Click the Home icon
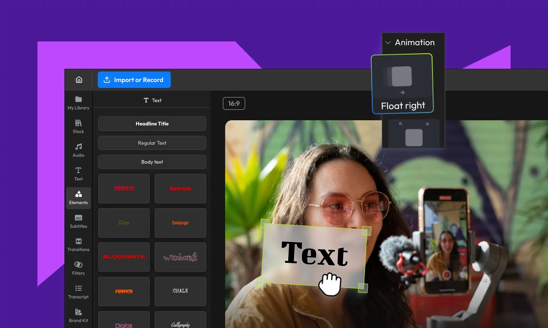 tap(79, 80)
